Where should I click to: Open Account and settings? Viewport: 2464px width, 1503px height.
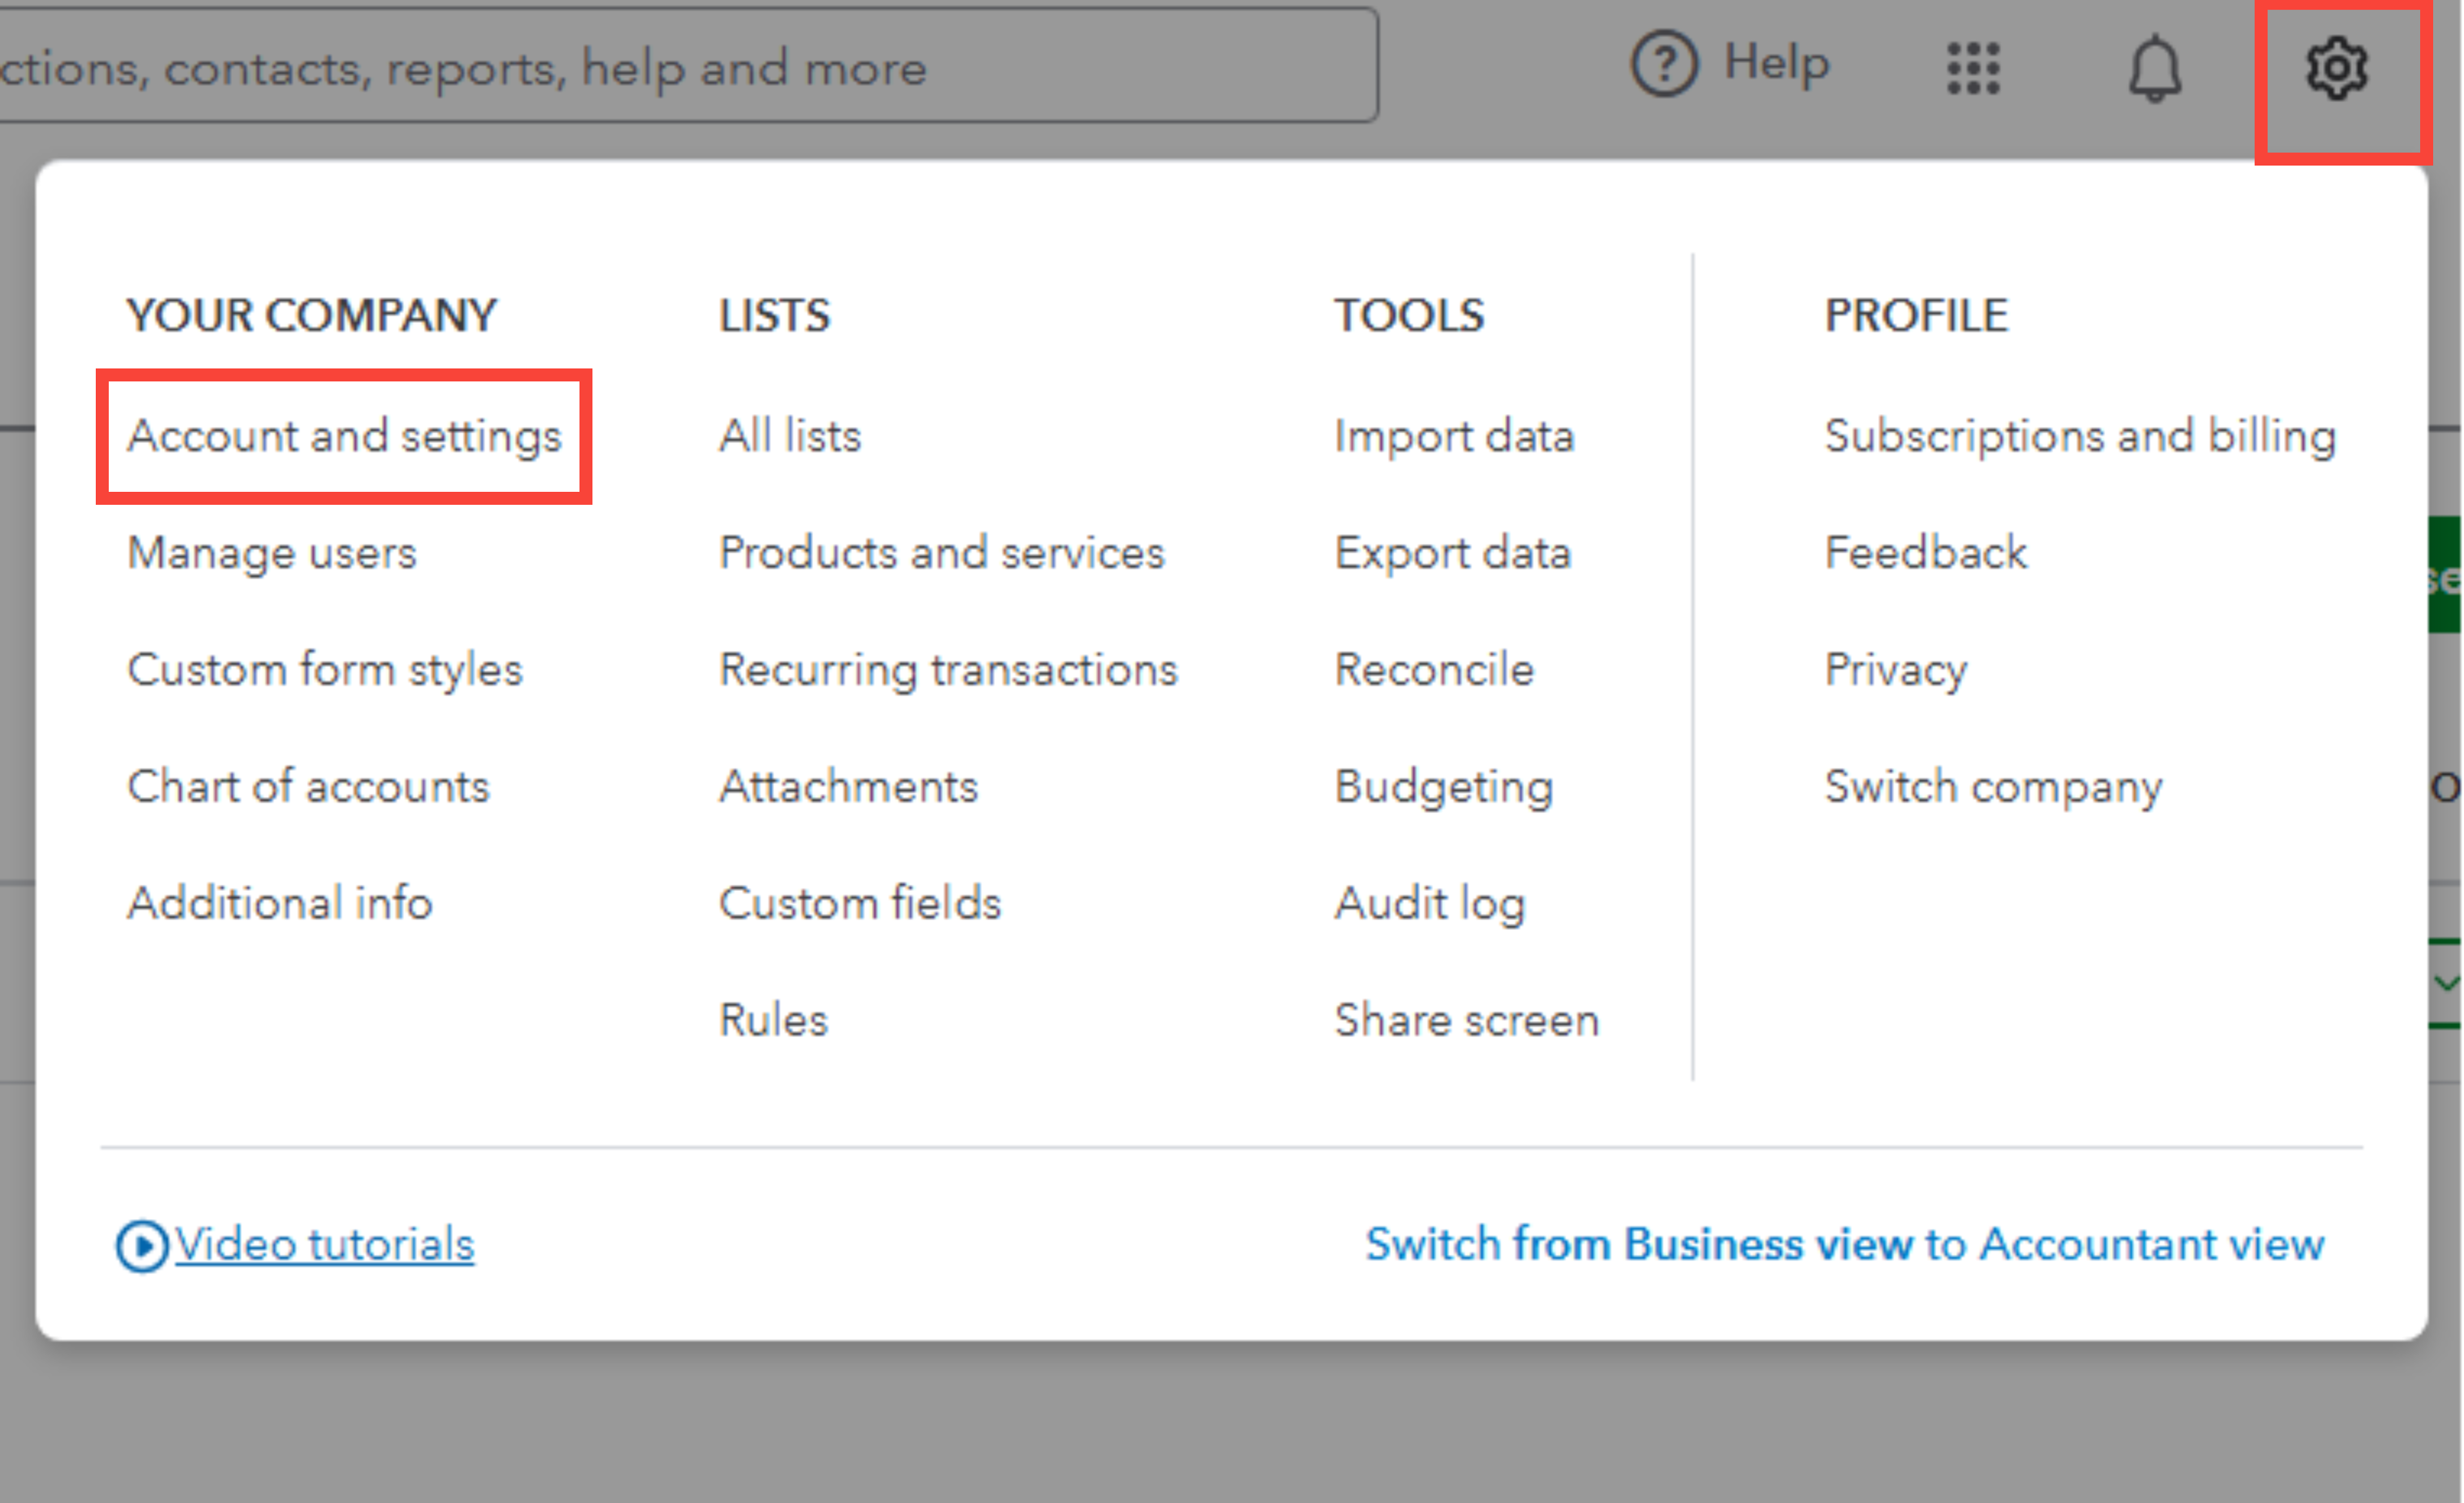tap(344, 436)
